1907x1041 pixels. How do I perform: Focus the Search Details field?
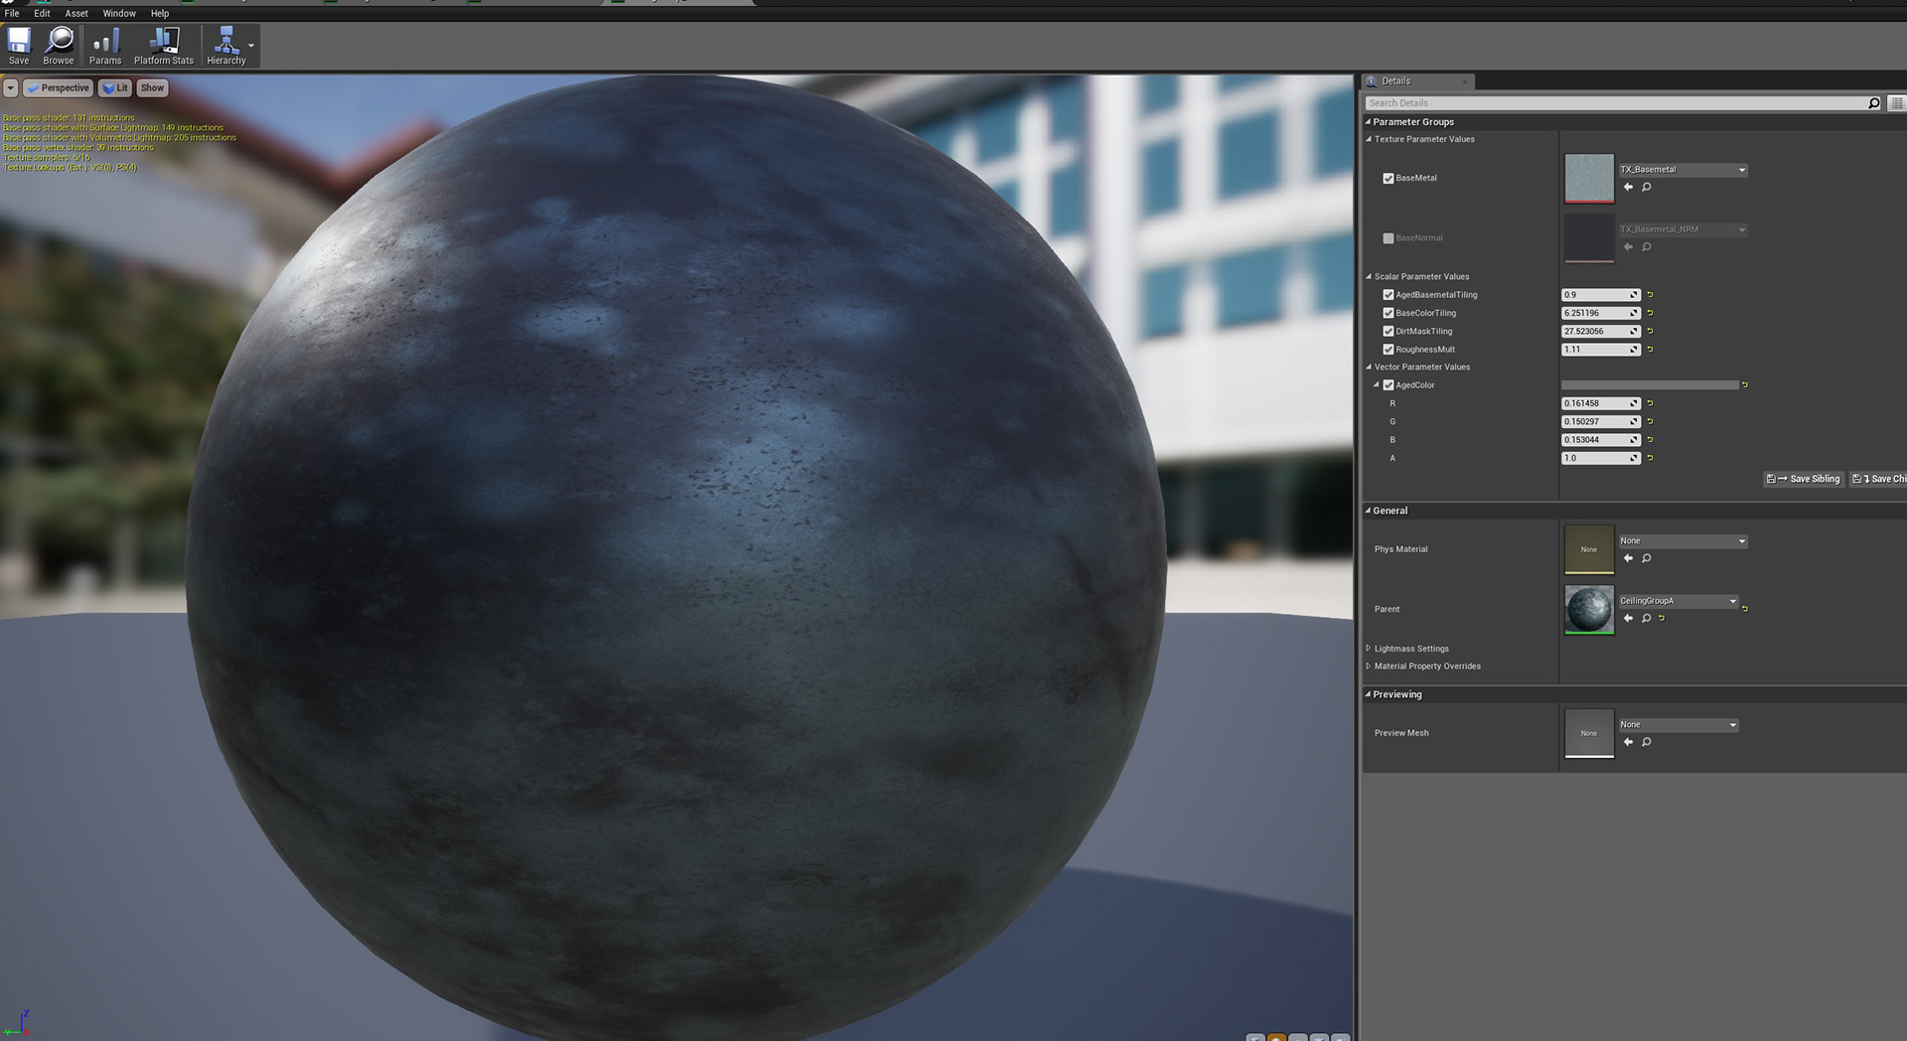point(1615,103)
